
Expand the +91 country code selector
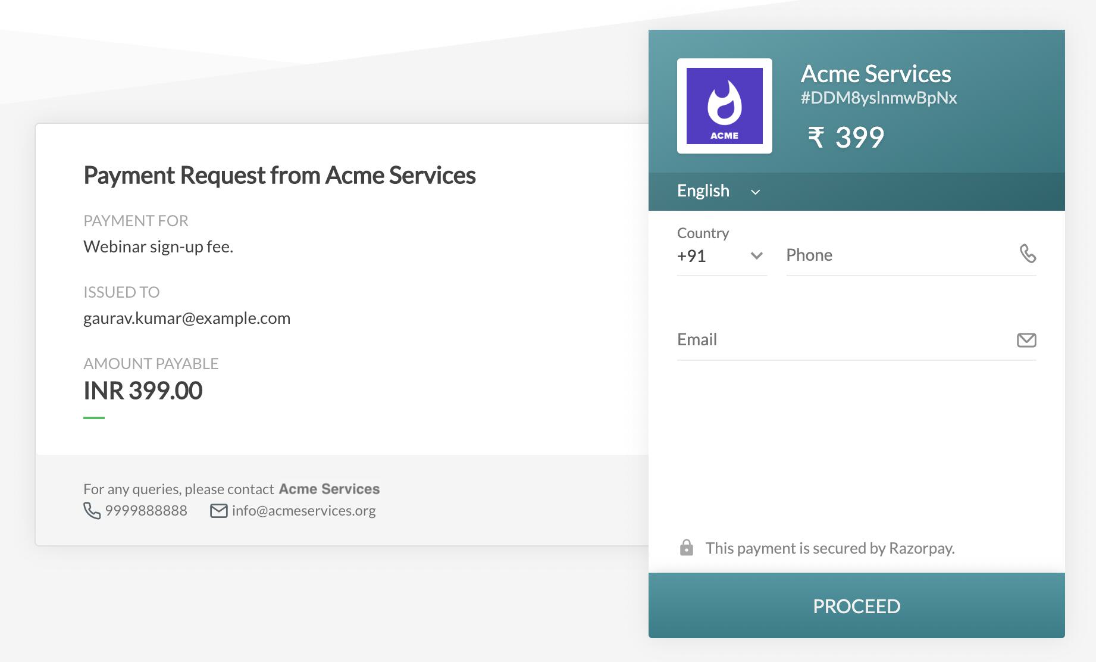coord(722,256)
